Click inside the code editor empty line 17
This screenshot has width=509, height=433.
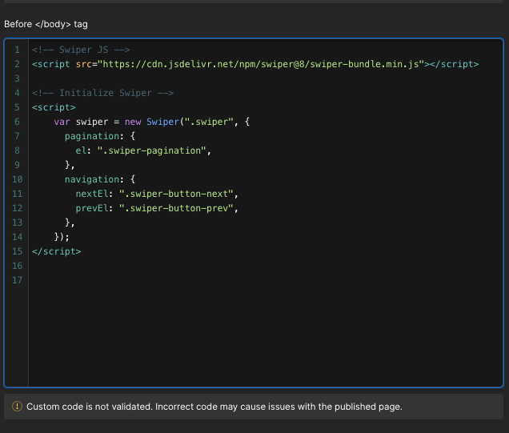point(266,280)
